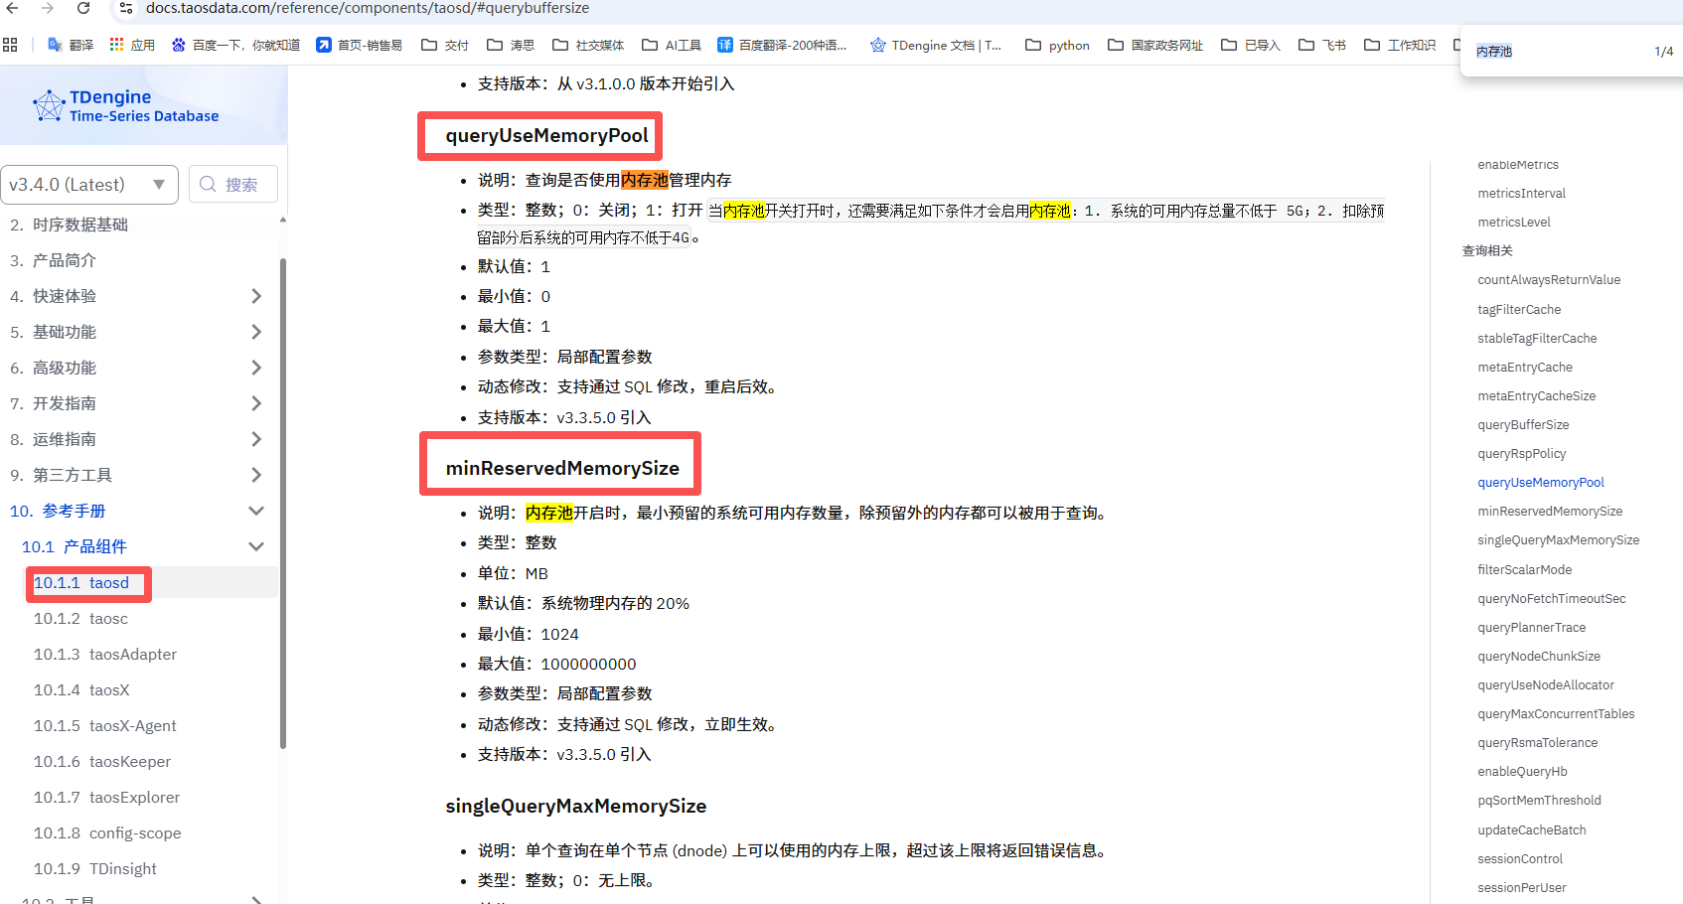The height and width of the screenshot is (904, 1683).
Task: Open the v3.4.0 (Latest) version dropdown
Action: click(88, 185)
